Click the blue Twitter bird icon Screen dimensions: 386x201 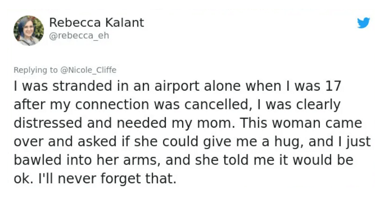[364, 22]
